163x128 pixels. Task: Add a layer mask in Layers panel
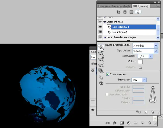point(122,123)
